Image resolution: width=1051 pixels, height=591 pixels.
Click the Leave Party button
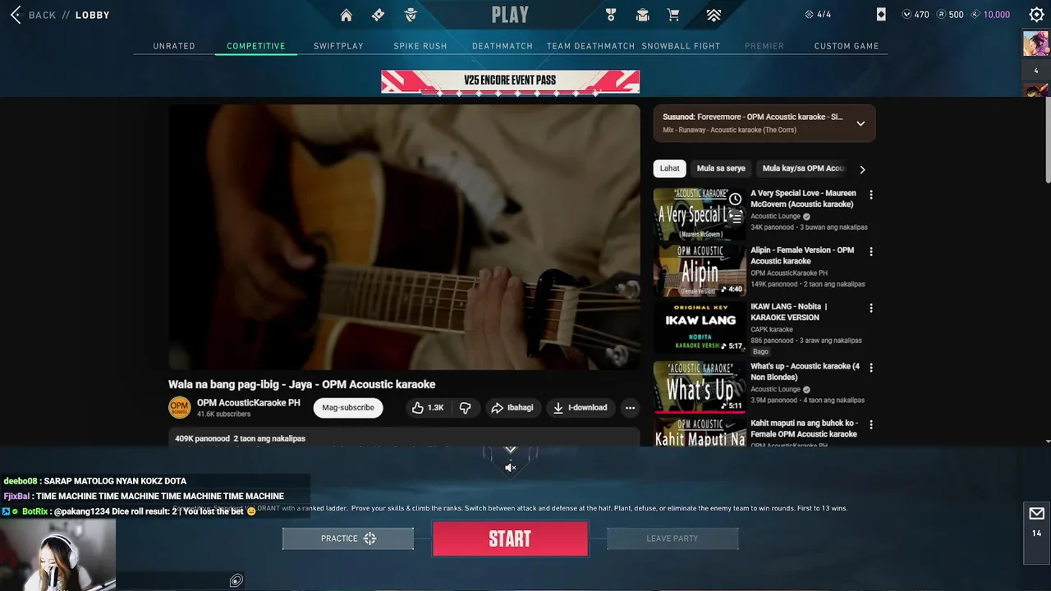(x=672, y=538)
